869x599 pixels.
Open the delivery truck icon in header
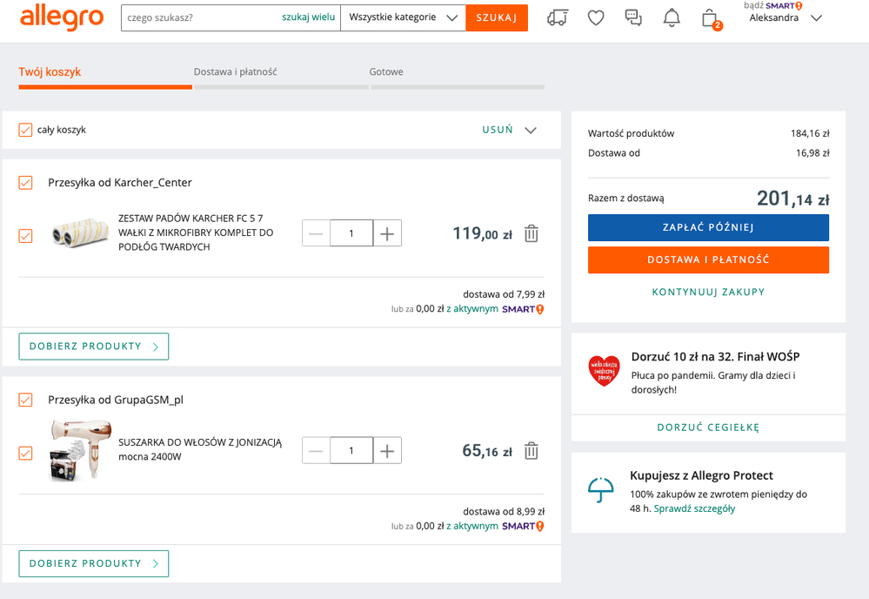click(x=558, y=17)
